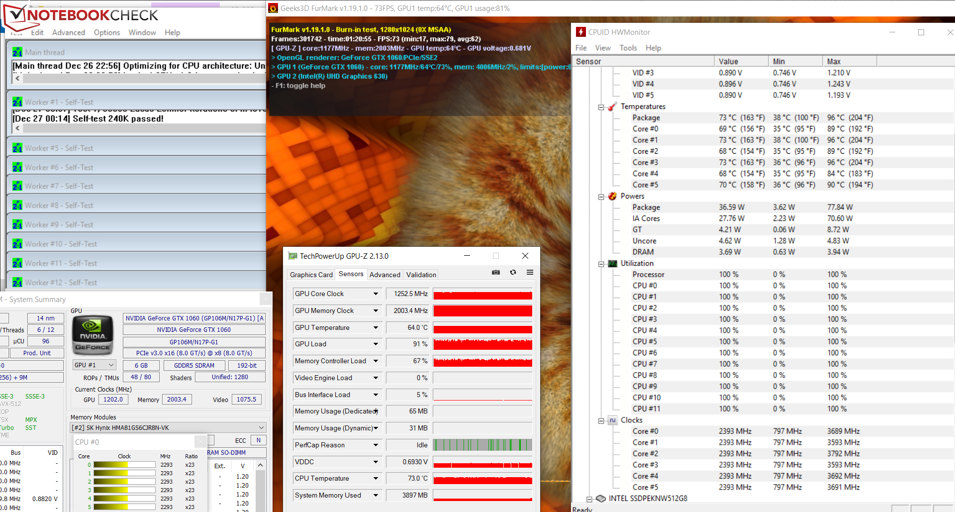Image resolution: width=955 pixels, height=512 pixels.
Task: Collapse the INTEL SSDPEKNW512G8 node
Action: tap(589, 499)
